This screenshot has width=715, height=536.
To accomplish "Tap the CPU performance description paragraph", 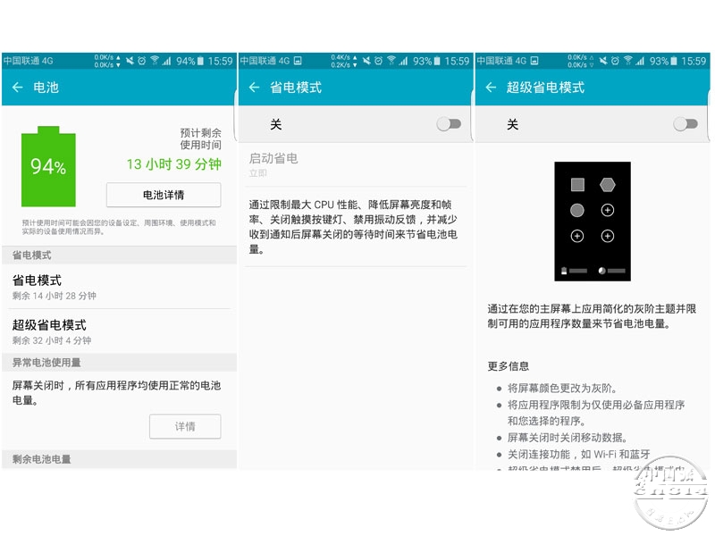I will 353,227.
